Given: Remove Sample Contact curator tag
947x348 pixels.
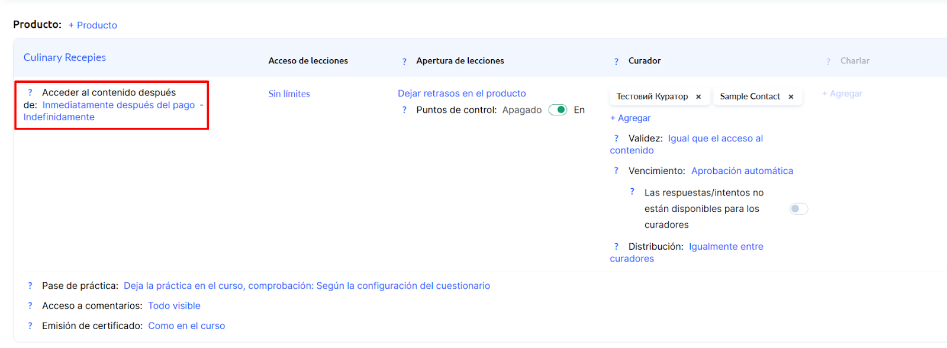Looking at the screenshot, I should tap(791, 96).
